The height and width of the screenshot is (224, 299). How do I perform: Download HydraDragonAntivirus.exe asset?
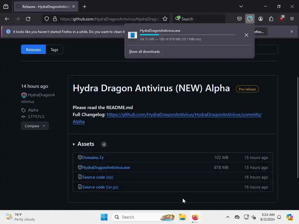[106, 167]
